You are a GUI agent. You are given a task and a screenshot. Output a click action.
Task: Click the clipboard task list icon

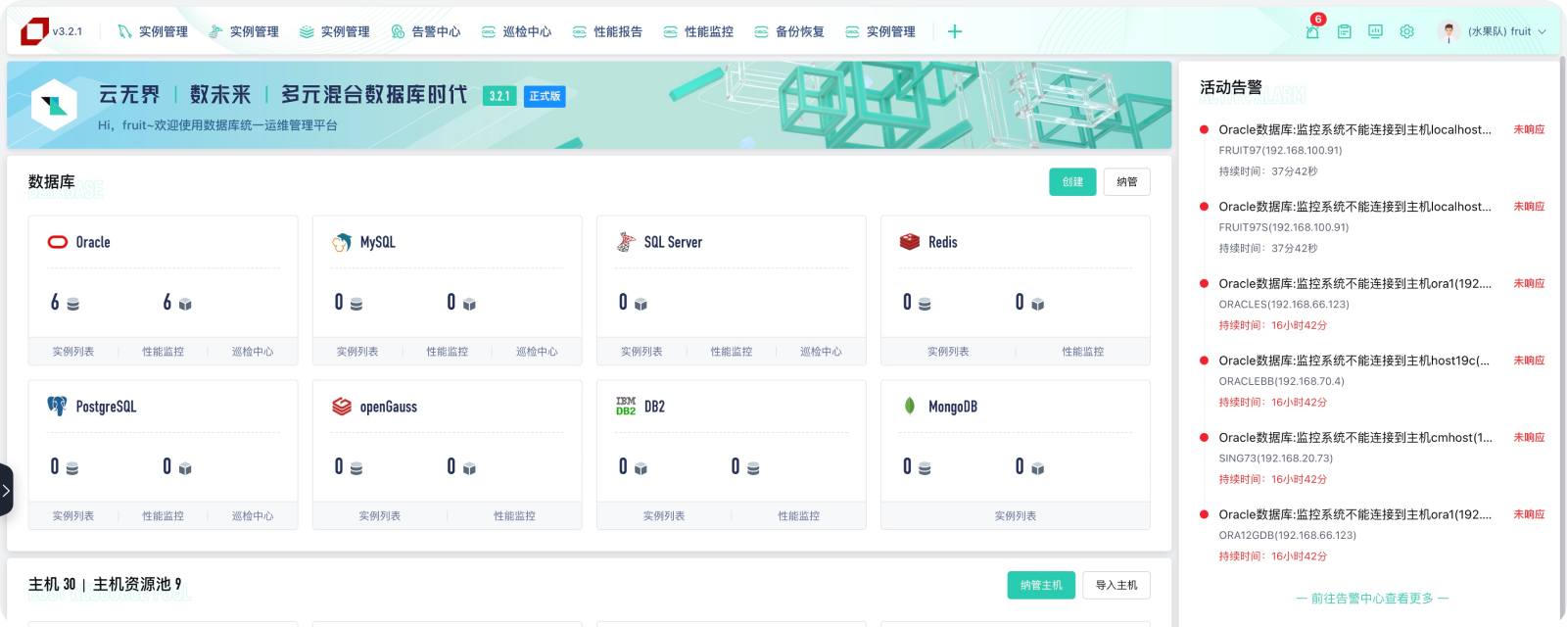1345,31
